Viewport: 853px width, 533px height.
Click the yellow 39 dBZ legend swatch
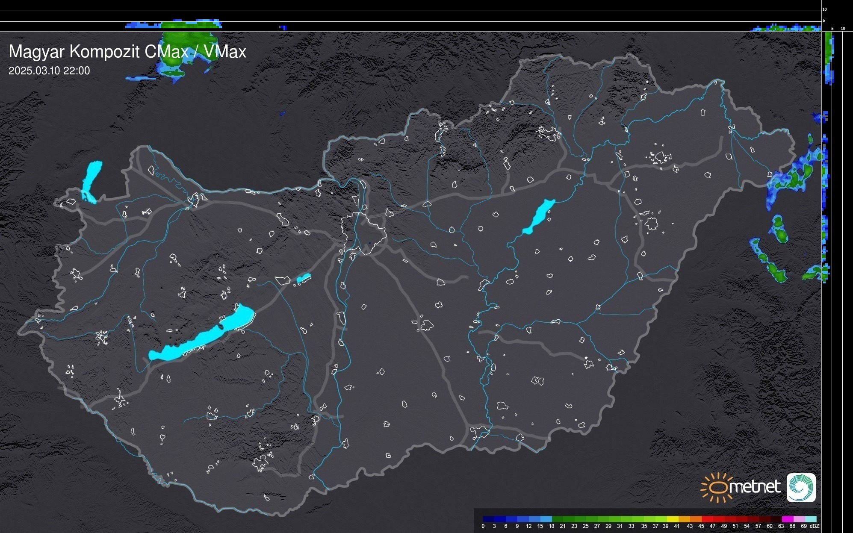coord(673,519)
